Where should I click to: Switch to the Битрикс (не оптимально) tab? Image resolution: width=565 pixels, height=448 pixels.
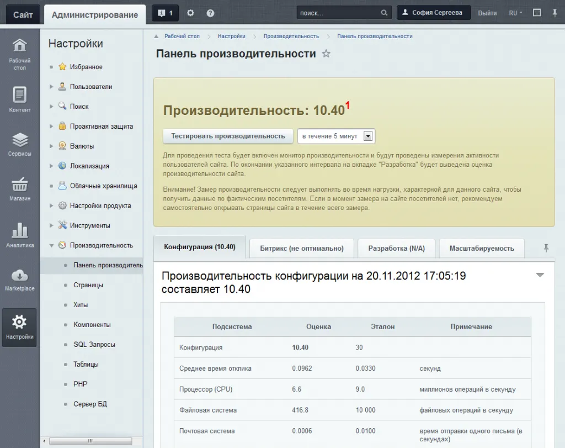[x=302, y=249]
